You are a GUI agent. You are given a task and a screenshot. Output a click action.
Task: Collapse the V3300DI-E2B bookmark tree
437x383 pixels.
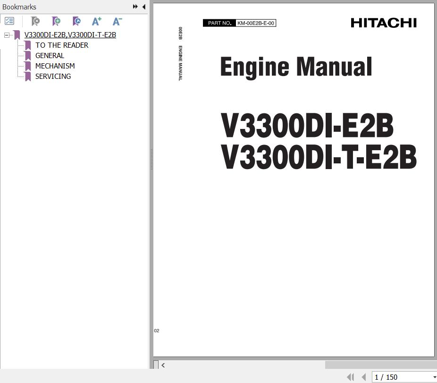tap(7, 35)
